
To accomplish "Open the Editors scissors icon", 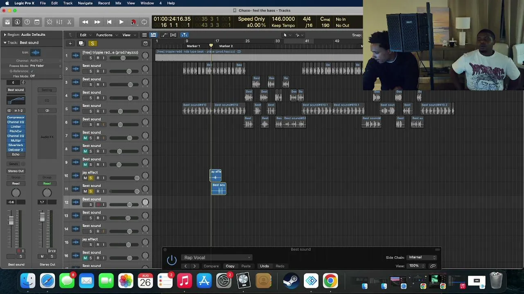I will pyautogui.click(x=69, y=22).
